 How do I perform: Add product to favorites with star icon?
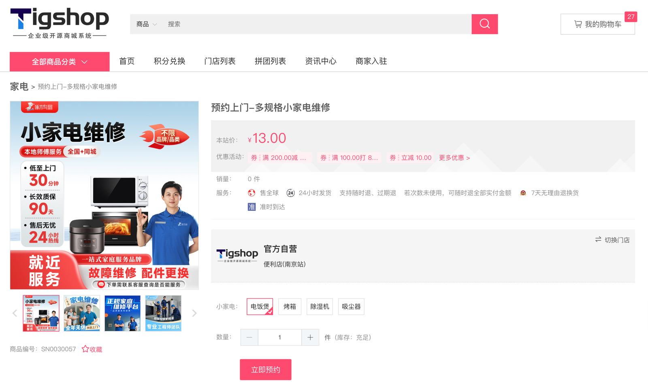pos(92,349)
